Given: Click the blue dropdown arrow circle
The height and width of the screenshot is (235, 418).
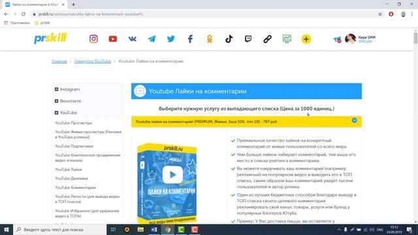Looking at the screenshot, I should (x=354, y=120).
